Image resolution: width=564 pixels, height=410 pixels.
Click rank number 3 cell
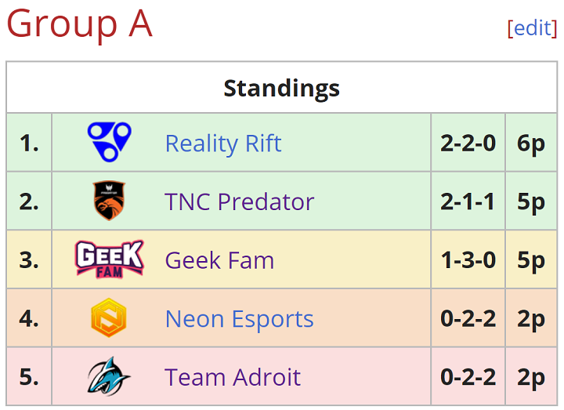click(x=29, y=259)
